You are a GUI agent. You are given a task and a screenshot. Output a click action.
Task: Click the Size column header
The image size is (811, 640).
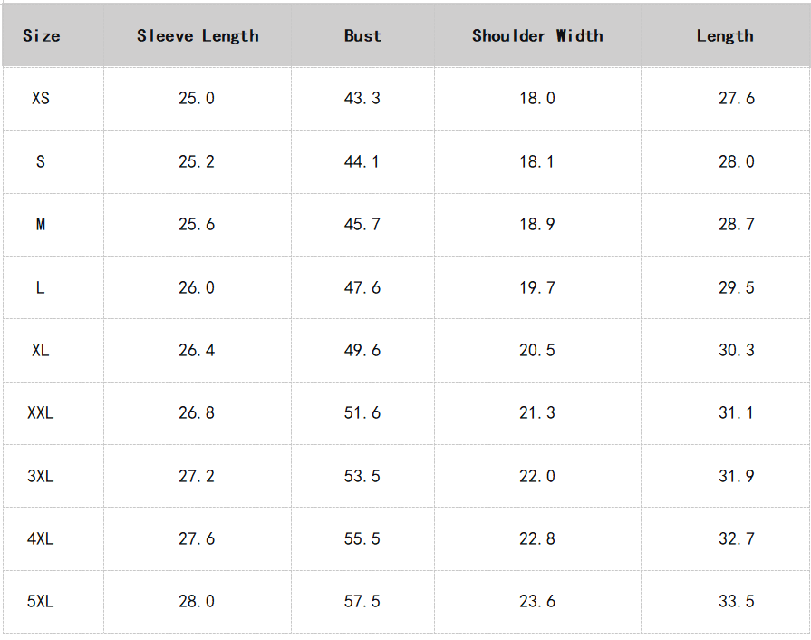(x=42, y=36)
